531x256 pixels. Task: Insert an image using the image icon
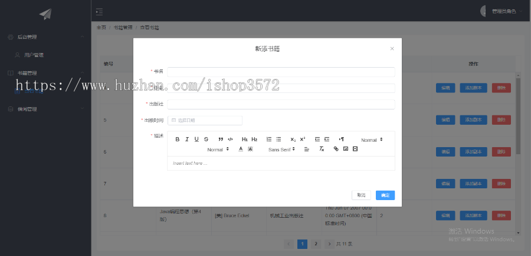pos(345,149)
